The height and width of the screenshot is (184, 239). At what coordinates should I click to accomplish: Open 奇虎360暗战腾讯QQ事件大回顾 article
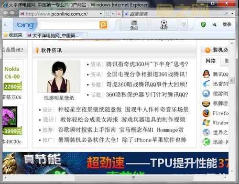(147, 85)
